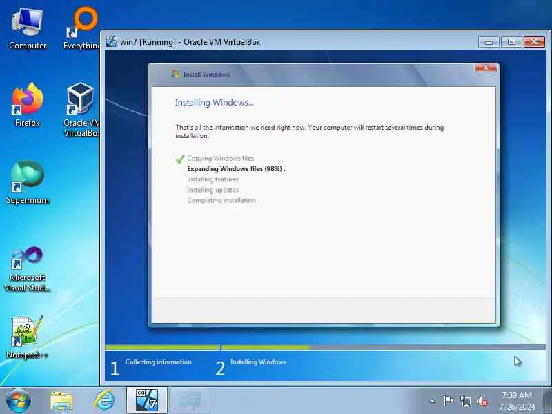Screen dimensions: 552x414
Task: Launch Internet Explorer from the taskbar
Action: (104, 400)
